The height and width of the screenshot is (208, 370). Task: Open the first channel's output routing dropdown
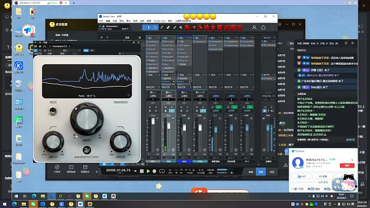click(x=153, y=96)
